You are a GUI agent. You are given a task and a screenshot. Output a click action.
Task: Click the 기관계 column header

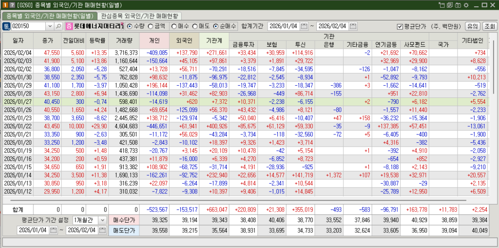click(214, 40)
